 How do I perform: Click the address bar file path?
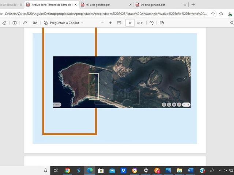coord(106,14)
